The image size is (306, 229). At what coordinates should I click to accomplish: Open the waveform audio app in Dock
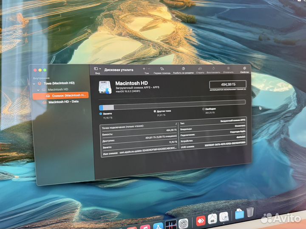[x=171, y=224]
